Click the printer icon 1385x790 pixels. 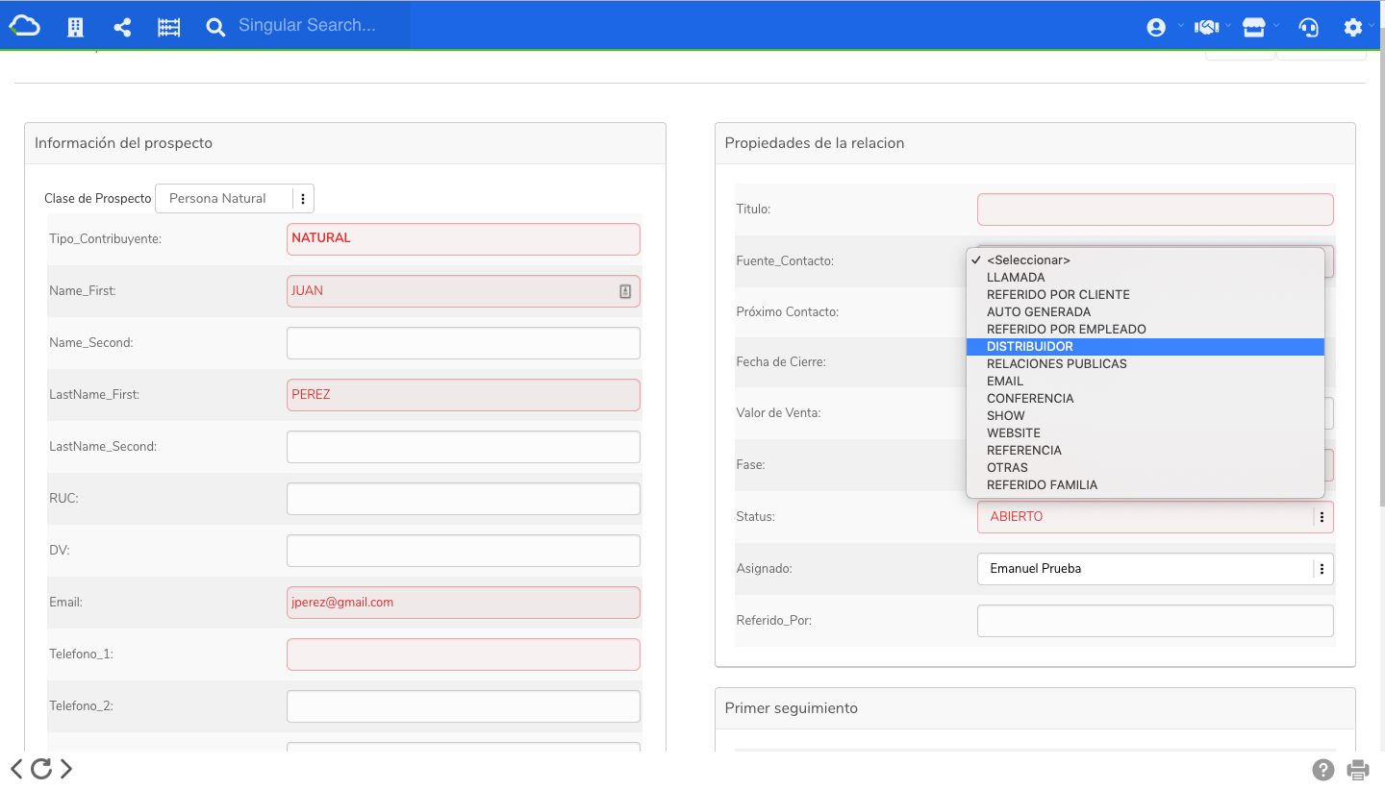[1358, 769]
